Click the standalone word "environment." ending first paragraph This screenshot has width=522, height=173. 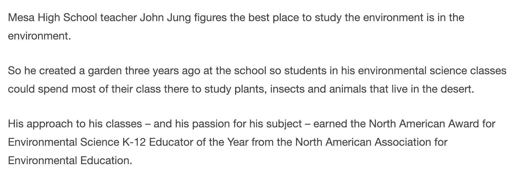pyautogui.click(x=39, y=35)
